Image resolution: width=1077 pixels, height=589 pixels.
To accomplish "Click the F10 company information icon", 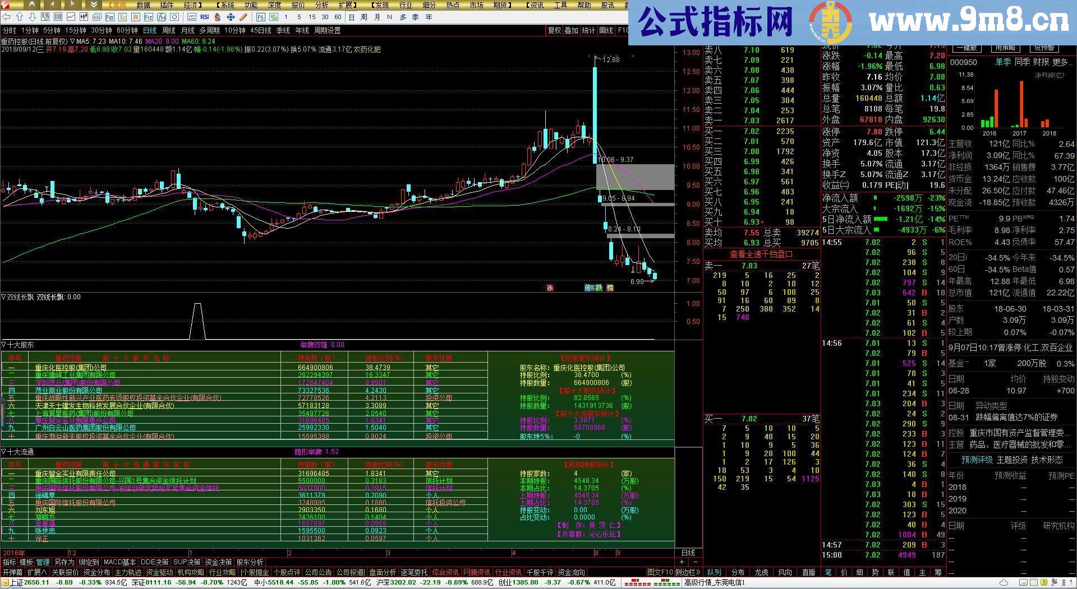I will pyautogui.click(x=109, y=17).
